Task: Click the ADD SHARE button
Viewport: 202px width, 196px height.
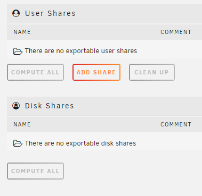Action: point(96,72)
